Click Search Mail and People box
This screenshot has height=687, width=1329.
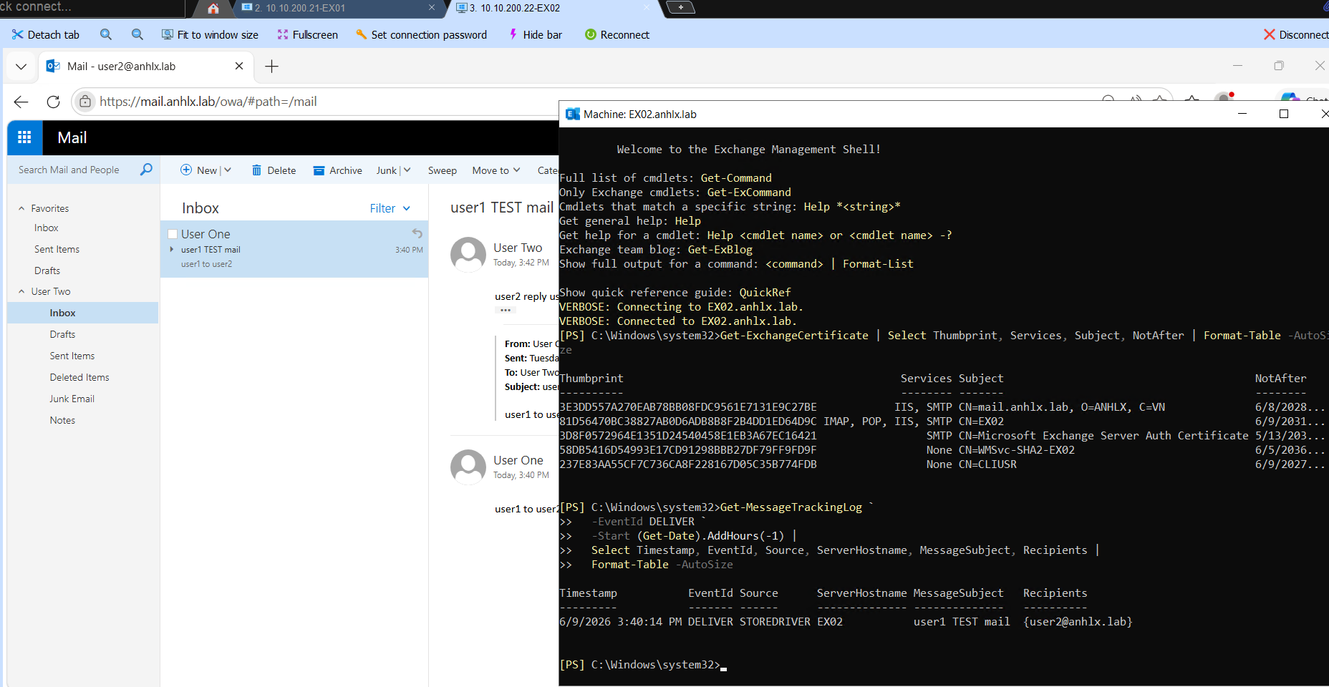(69, 170)
